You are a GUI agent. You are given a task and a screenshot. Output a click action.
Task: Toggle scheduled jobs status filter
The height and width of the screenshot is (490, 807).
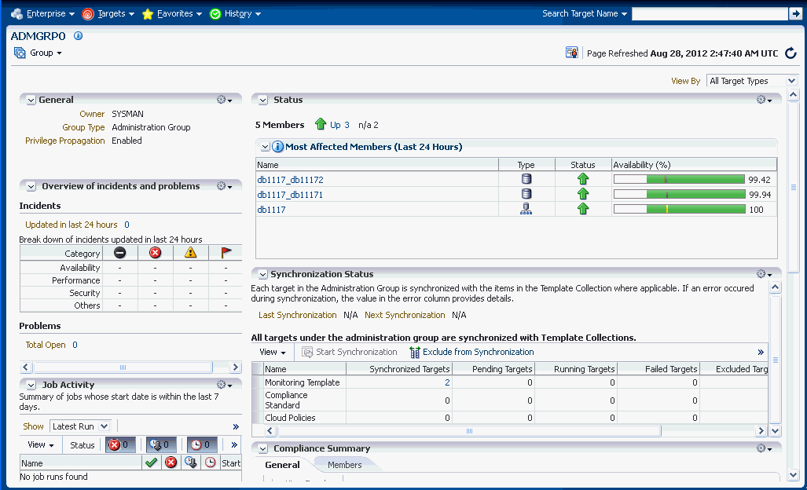(x=202, y=444)
